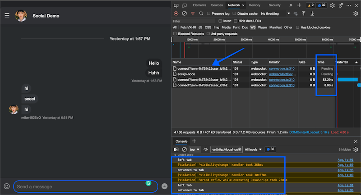361x195 pixels.
Task: Select the Fetch/XHR request filter
Action: [187, 27]
